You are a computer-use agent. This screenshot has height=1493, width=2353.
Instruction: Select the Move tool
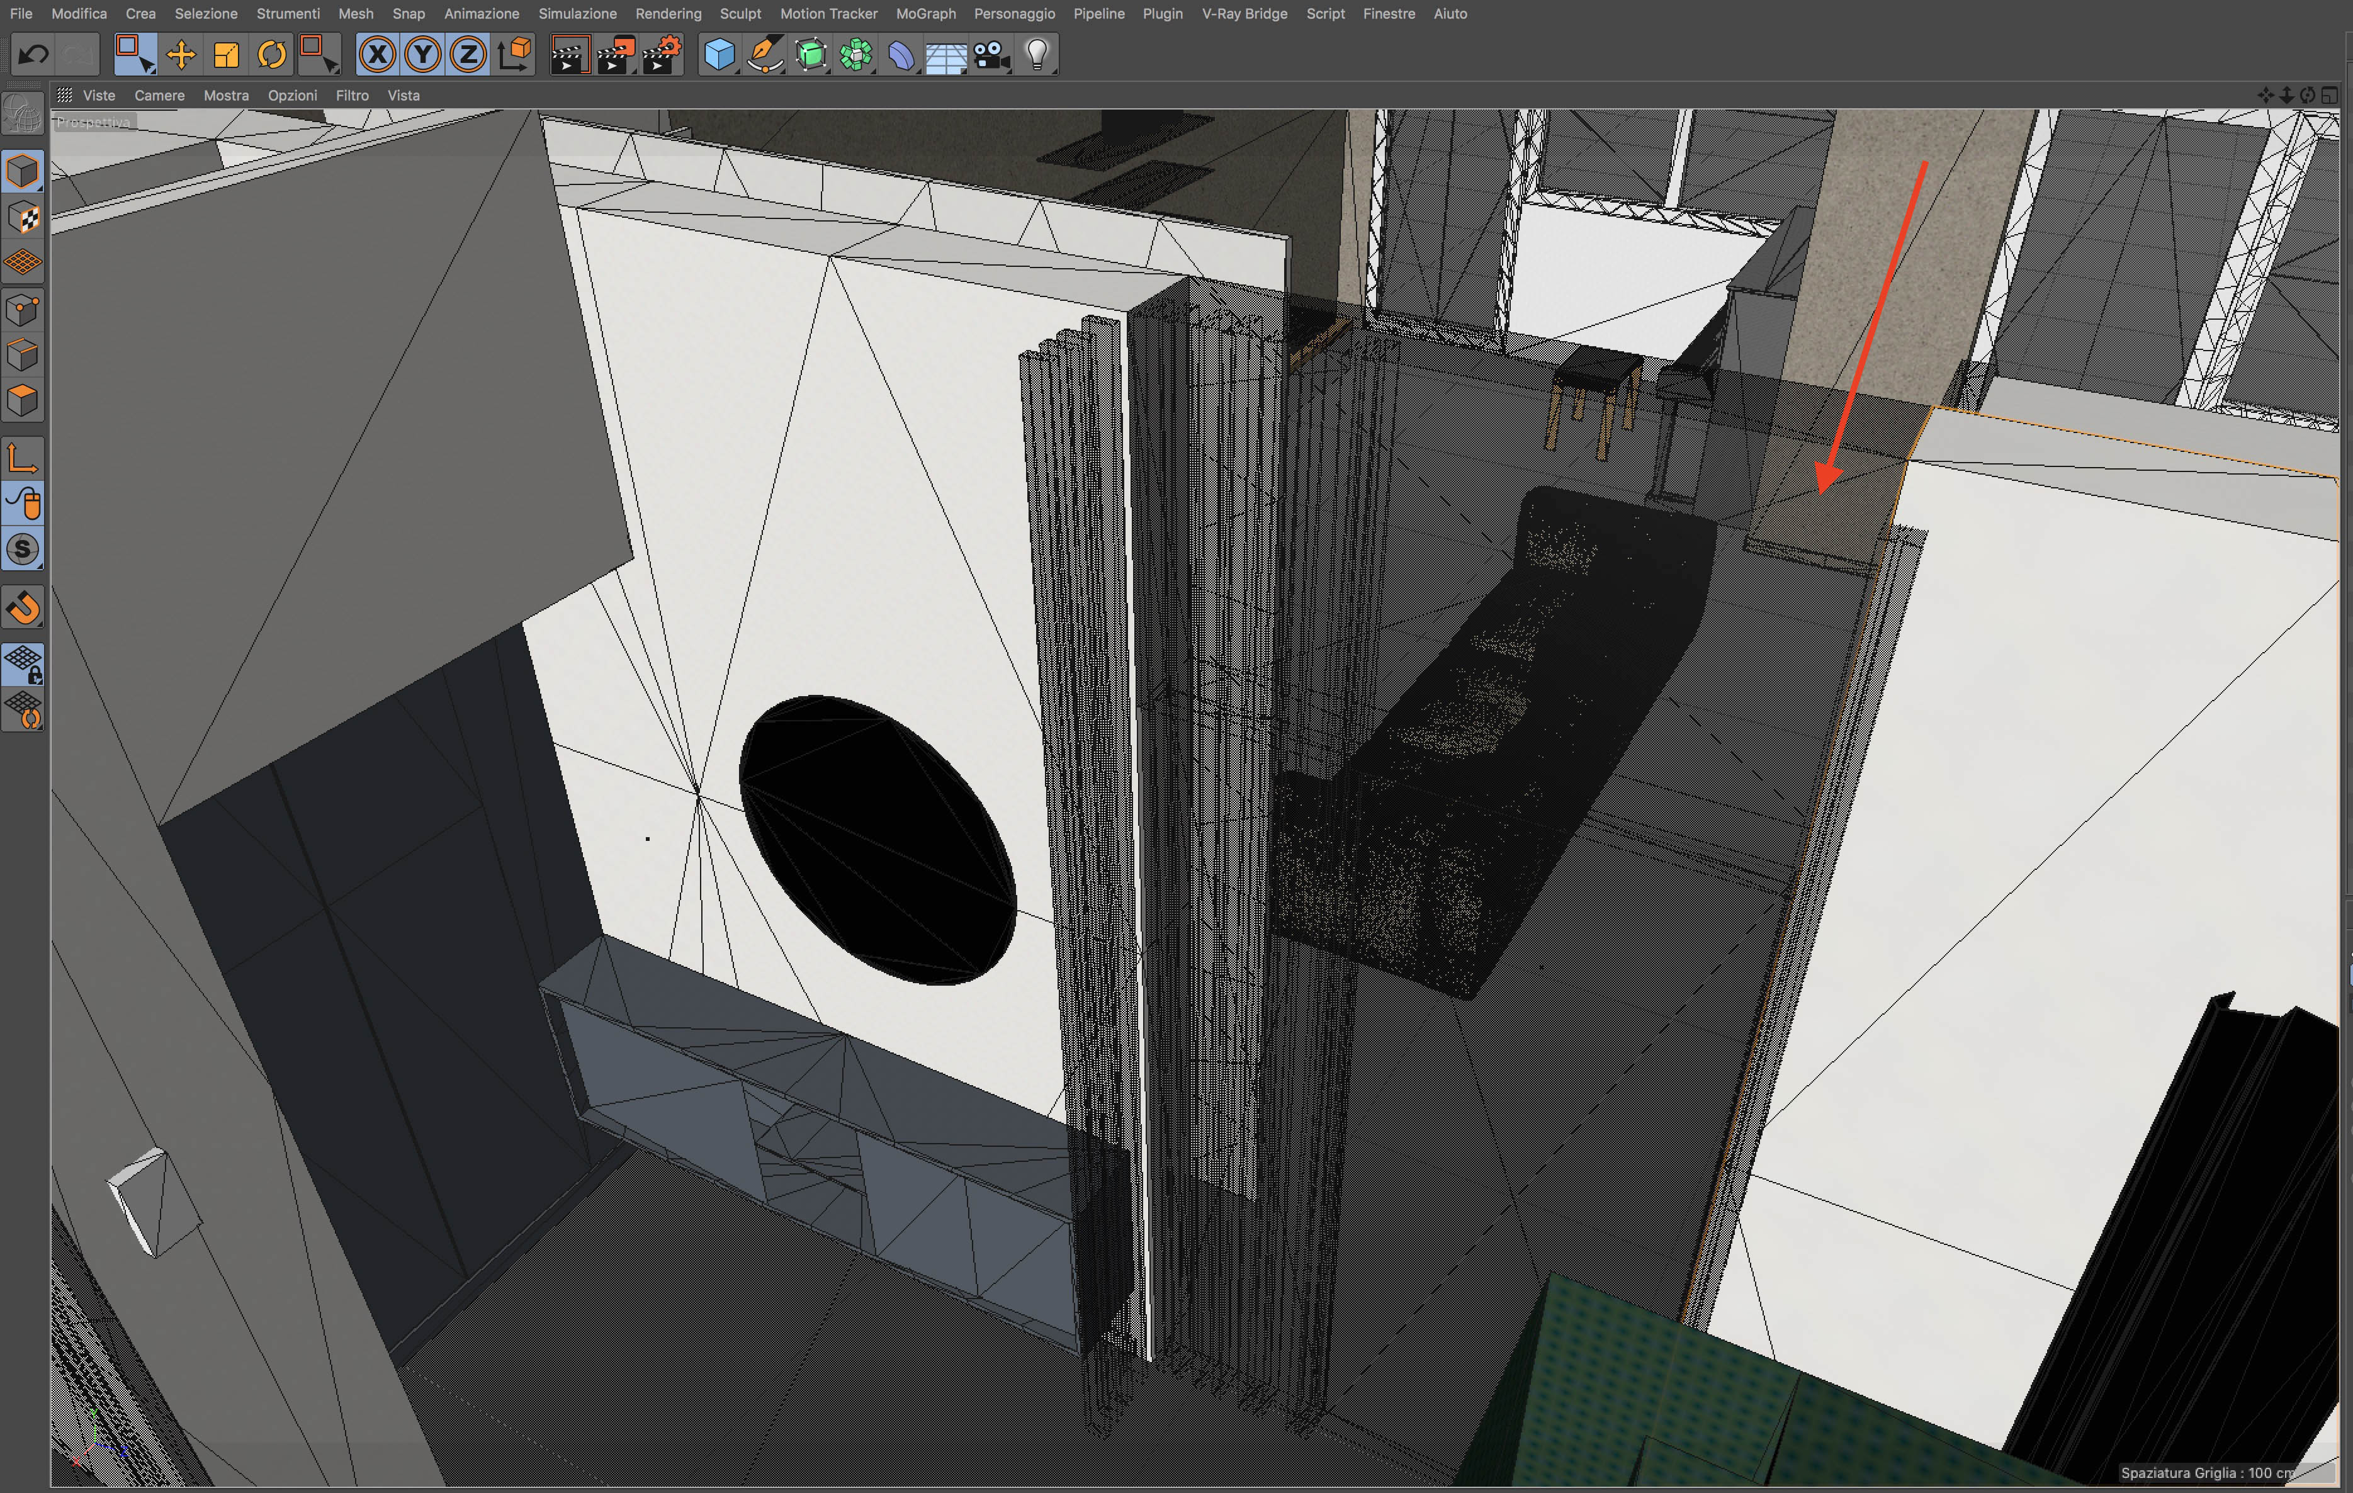(181, 55)
